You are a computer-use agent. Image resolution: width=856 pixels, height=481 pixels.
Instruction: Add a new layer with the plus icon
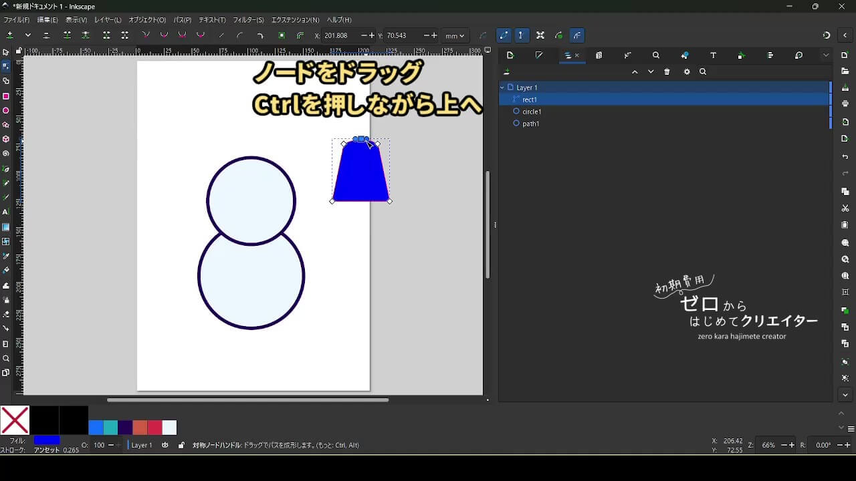tap(507, 72)
